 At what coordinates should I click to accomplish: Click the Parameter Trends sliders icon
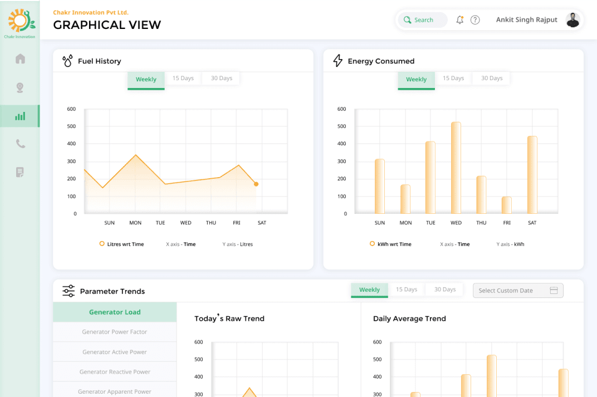68,291
